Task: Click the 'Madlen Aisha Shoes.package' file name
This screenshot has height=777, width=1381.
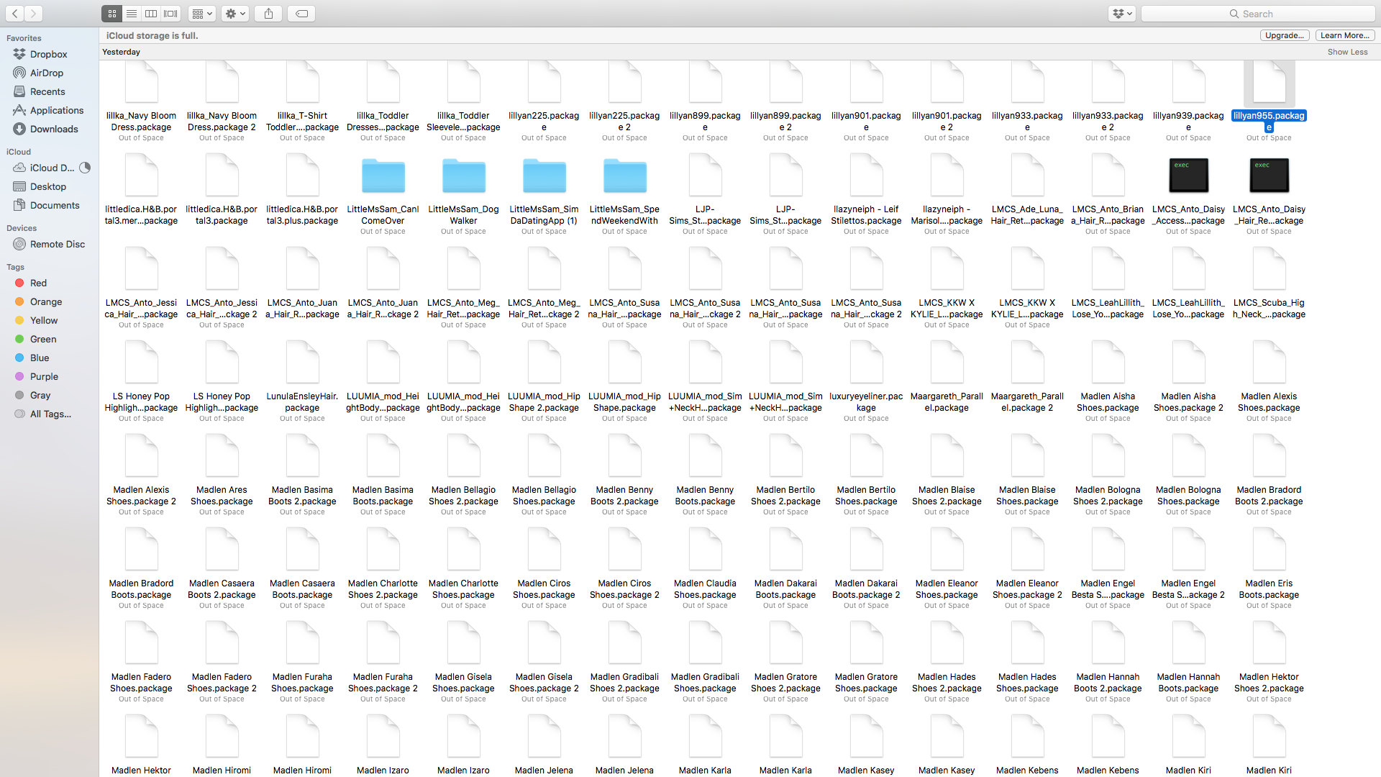Action: [x=1108, y=402]
